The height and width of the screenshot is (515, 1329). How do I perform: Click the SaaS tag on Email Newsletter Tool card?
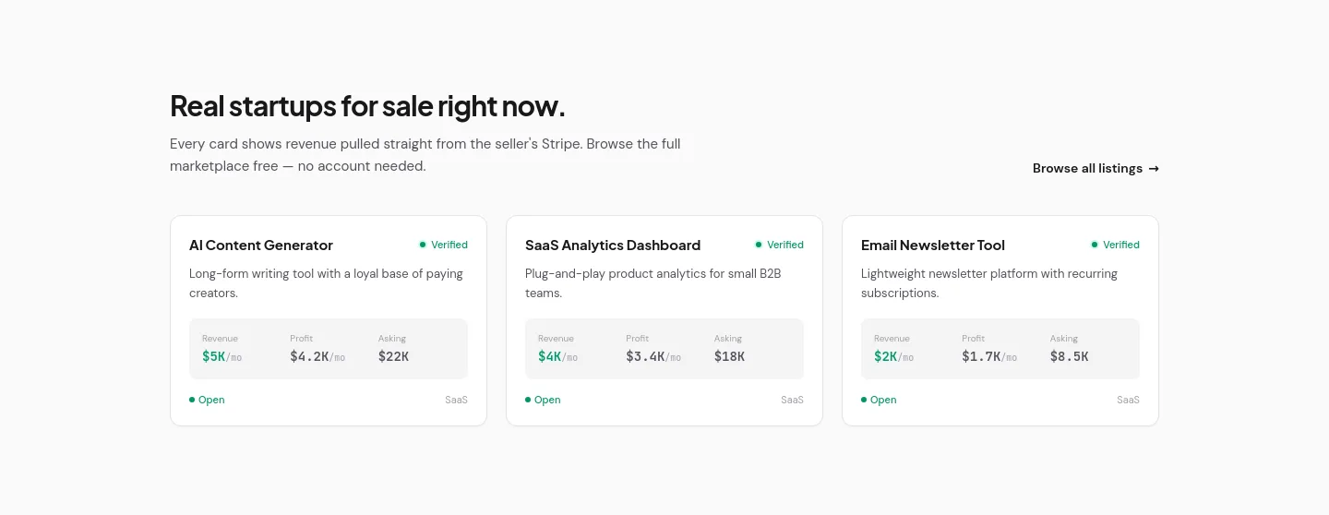click(1128, 400)
